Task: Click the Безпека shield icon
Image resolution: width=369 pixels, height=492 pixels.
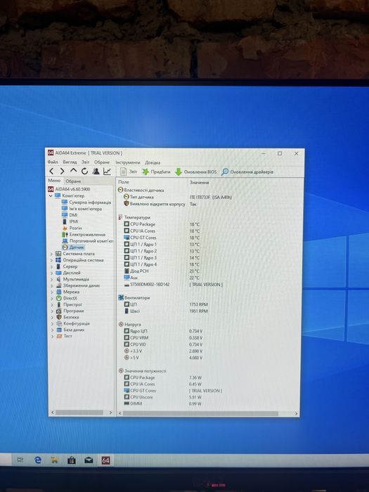Action: pos(58,317)
